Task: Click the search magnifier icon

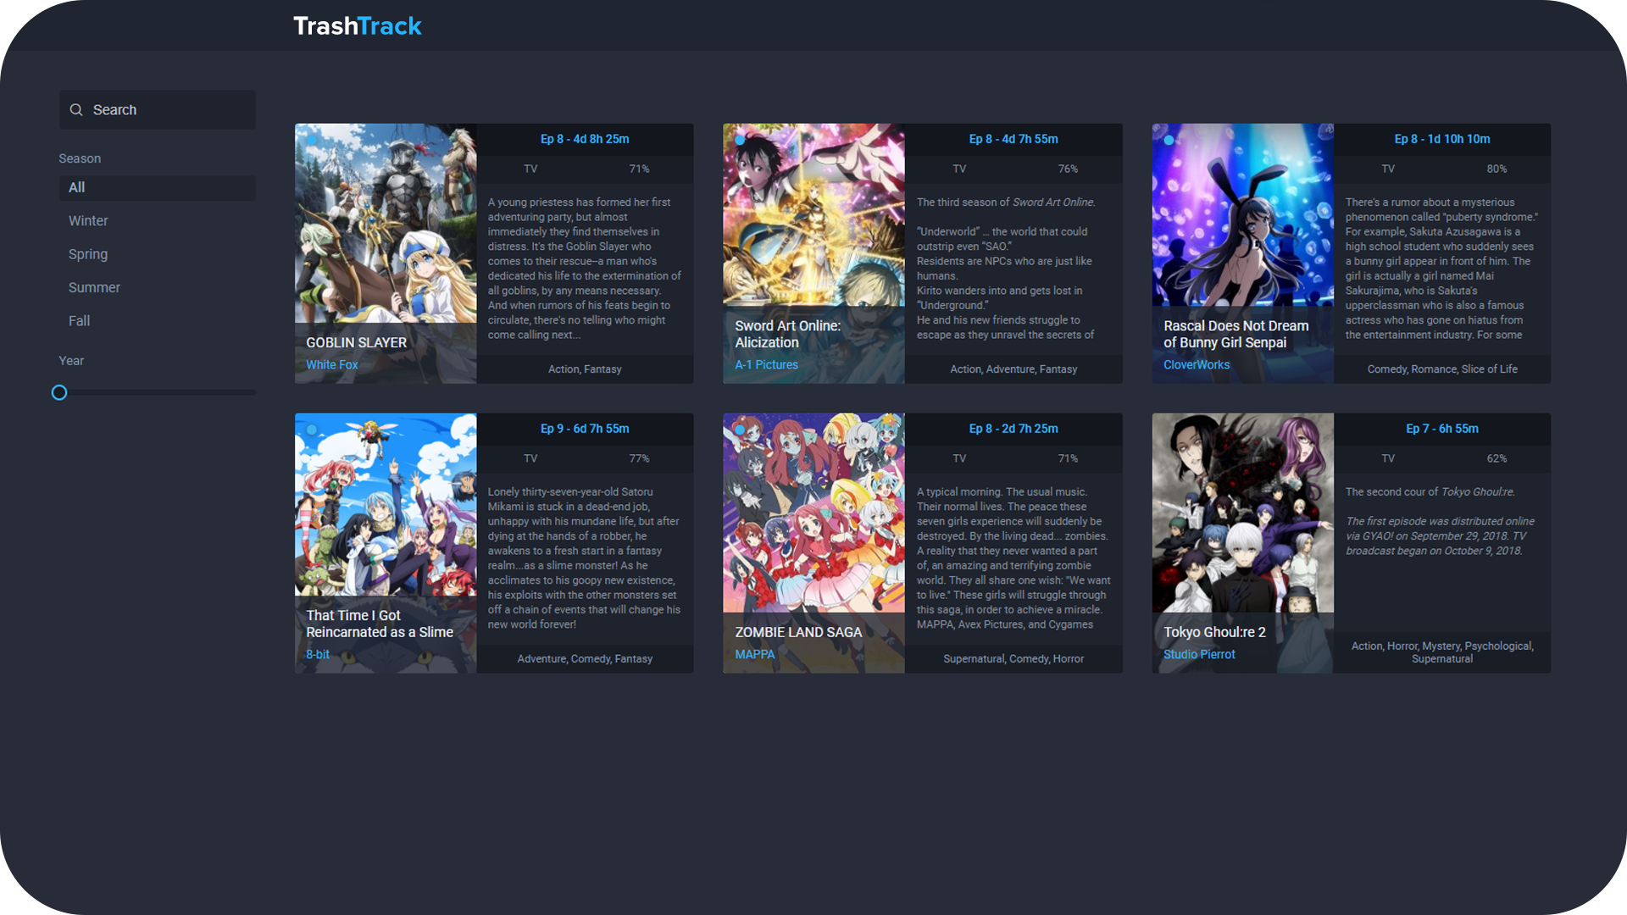Action: pos(76,110)
